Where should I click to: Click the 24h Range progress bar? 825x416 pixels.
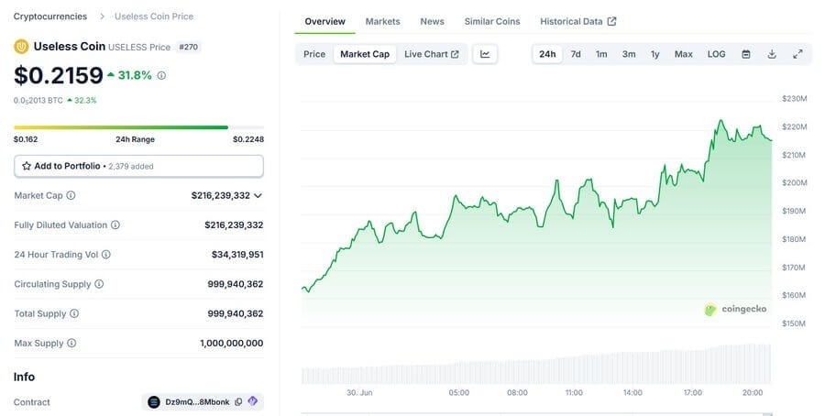[x=138, y=127]
